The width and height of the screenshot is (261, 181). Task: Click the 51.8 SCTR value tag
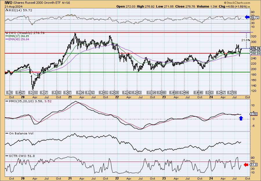click(x=254, y=165)
